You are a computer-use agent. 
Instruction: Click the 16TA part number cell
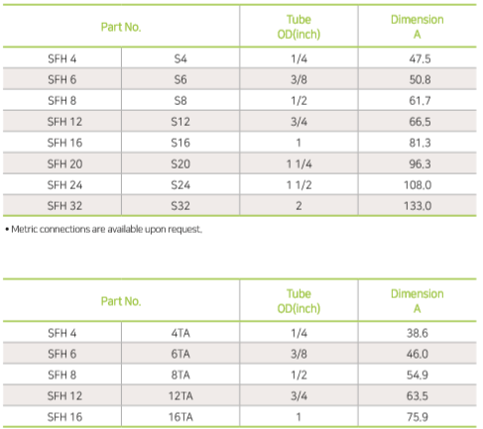[x=181, y=417]
